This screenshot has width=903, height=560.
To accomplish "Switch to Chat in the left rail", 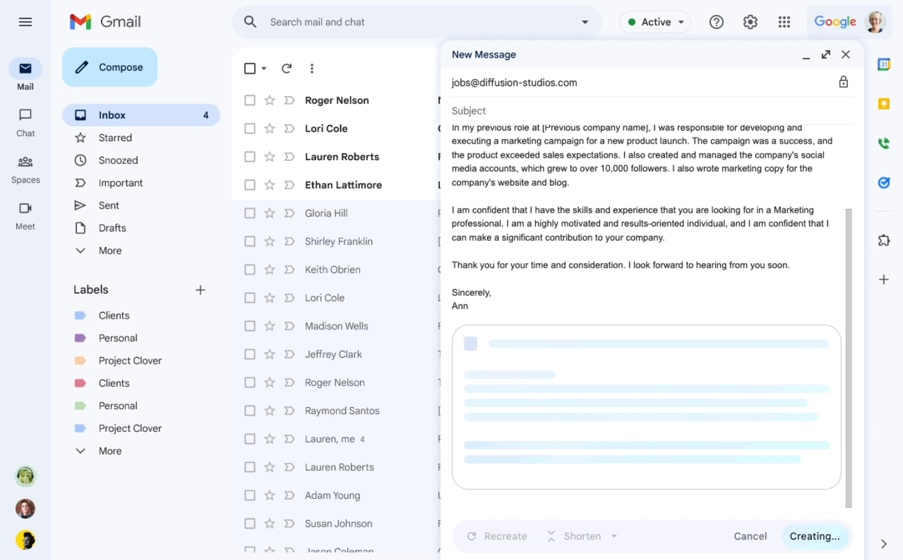I will pyautogui.click(x=25, y=122).
